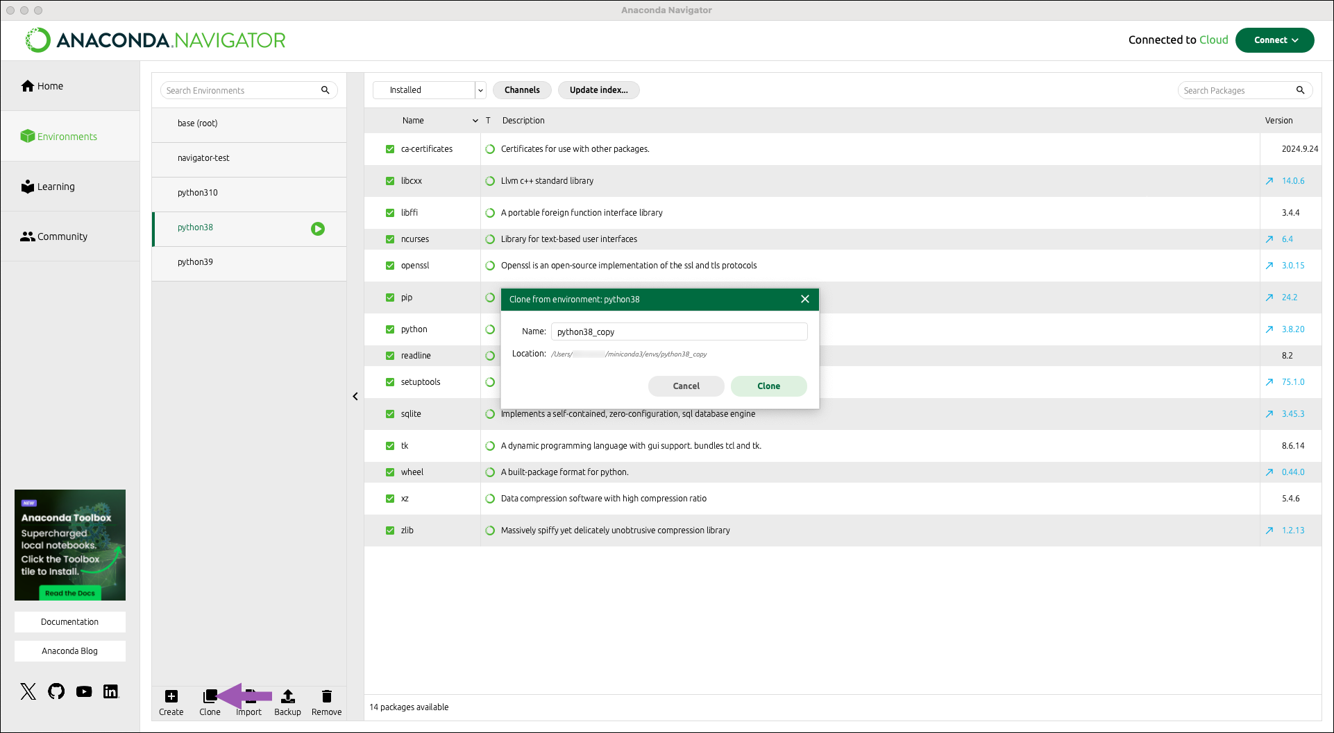Open the Anaconda Toolbox ad banner

pyautogui.click(x=70, y=545)
